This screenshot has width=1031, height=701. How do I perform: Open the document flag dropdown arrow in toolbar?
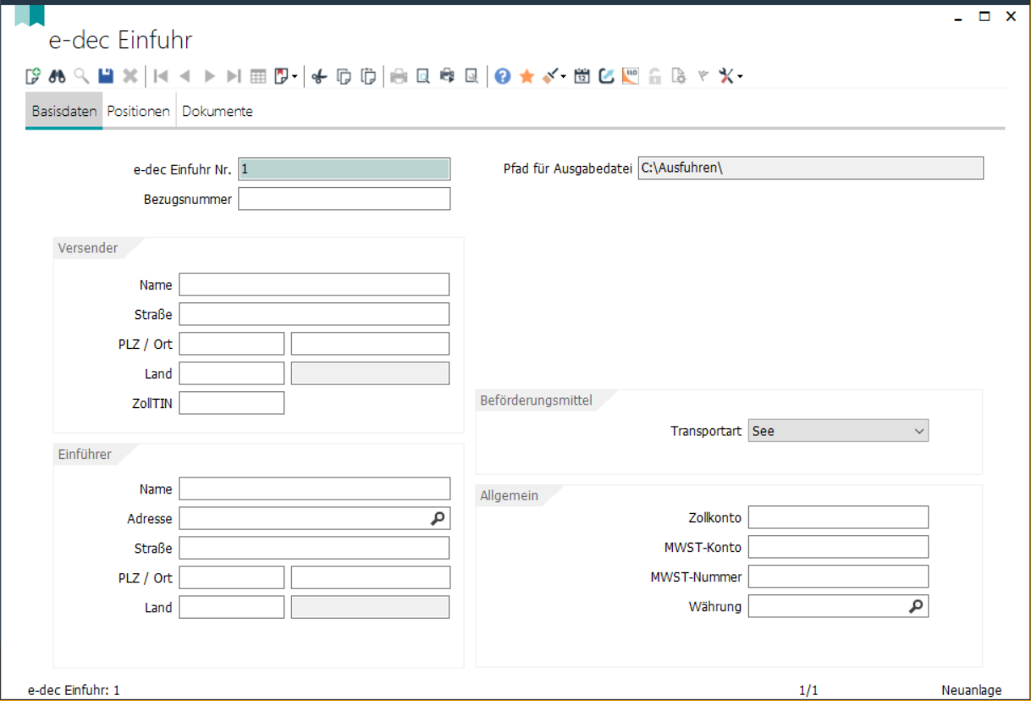point(295,77)
